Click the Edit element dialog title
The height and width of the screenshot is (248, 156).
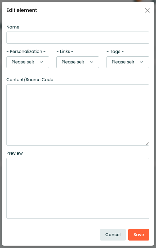[22, 10]
